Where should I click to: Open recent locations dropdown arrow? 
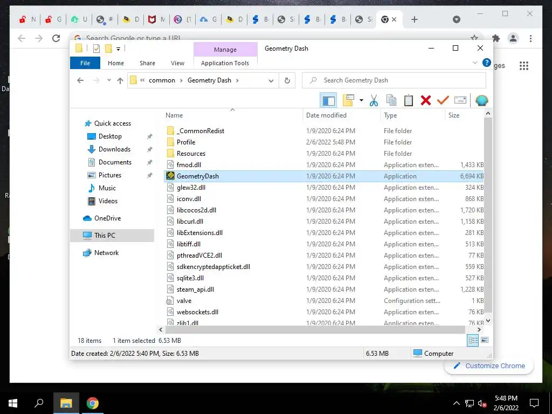(109, 80)
